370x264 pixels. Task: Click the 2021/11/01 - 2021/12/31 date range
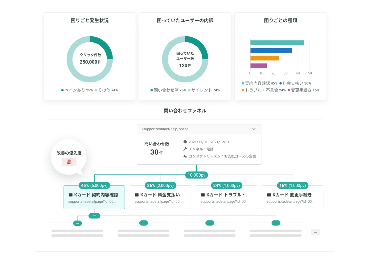209,142
